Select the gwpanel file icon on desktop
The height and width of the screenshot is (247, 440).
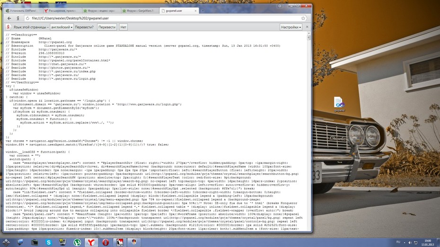(x=339, y=104)
